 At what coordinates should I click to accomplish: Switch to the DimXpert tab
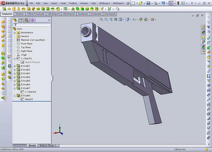coord(110,14)
